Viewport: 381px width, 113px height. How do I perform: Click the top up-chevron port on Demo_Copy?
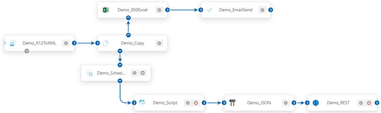129,35
